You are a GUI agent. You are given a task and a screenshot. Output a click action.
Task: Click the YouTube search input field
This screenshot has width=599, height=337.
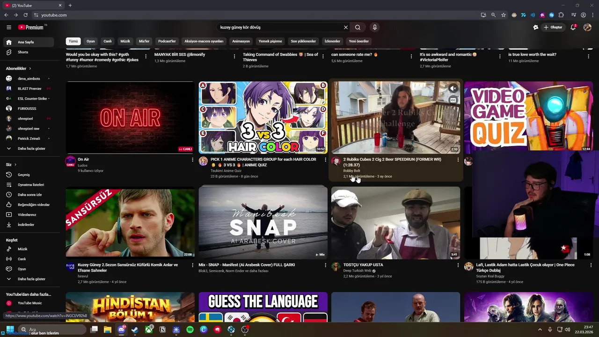280,27
